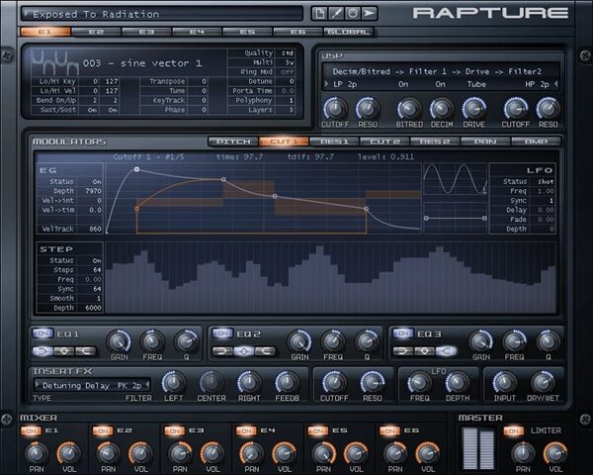Select the RES2 modulator tab
The image size is (593, 475).
435,142
